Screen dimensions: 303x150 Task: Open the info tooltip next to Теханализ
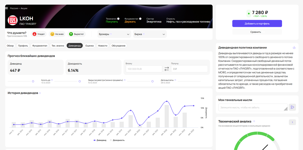118,19
